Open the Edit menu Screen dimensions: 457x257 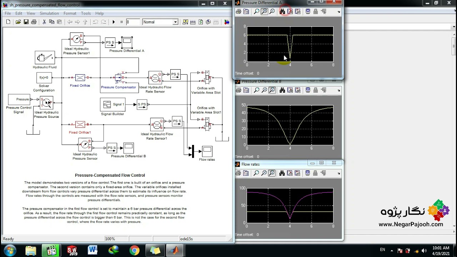(x=19, y=14)
